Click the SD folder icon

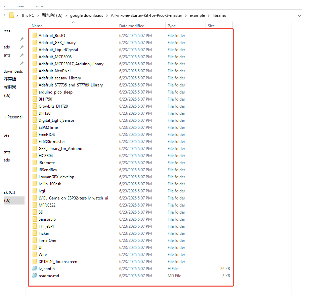click(x=35, y=212)
